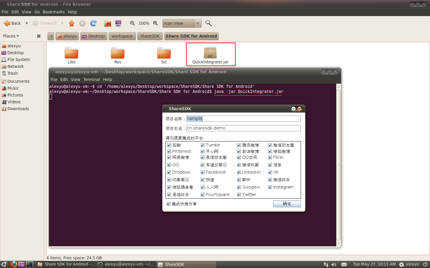Viewport: 430px width, 268px height.
Task: Click the 确定 confirm button
Action: 287,204
